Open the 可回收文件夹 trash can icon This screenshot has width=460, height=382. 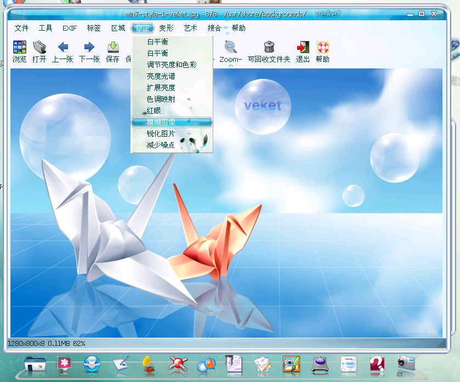click(x=269, y=47)
